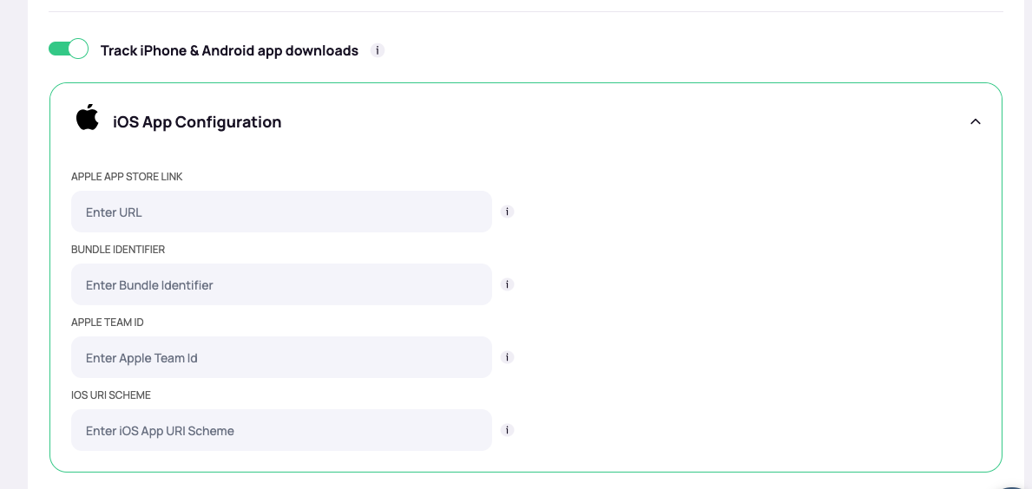Screen dimensions: 1032x489
Task: Click the iOS App Configuration heading
Action: pos(197,122)
